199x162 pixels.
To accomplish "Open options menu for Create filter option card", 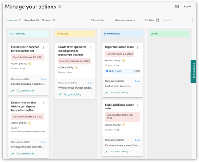I will 91,47.
